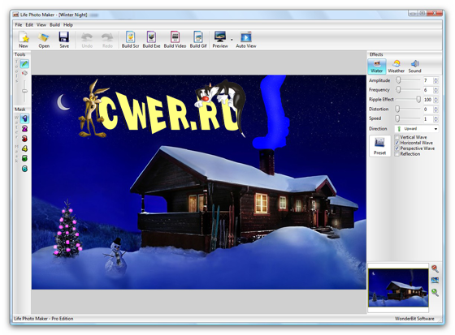
Task: Click the Frequency value field
Action: [427, 90]
